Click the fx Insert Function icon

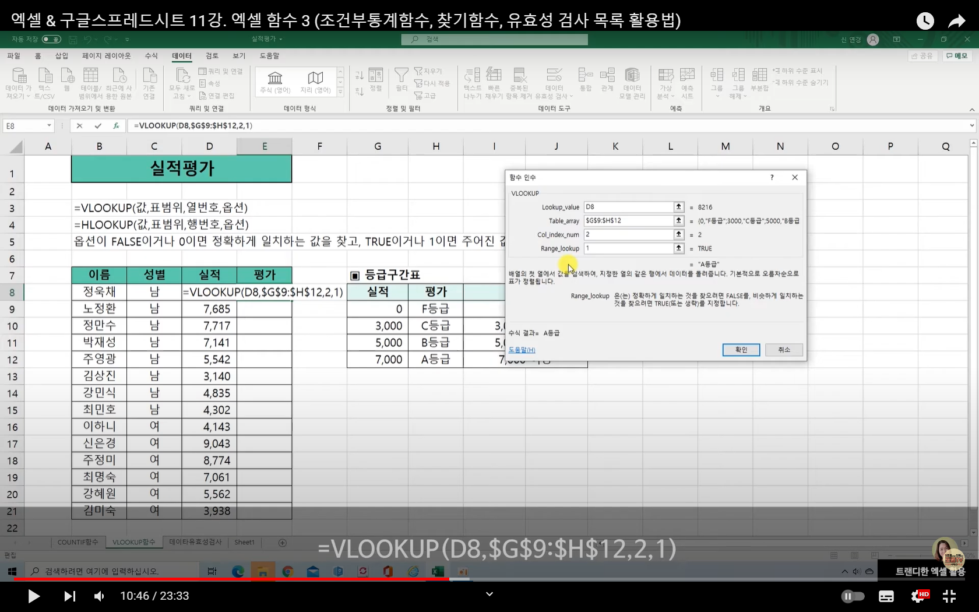(x=116, y=125)
